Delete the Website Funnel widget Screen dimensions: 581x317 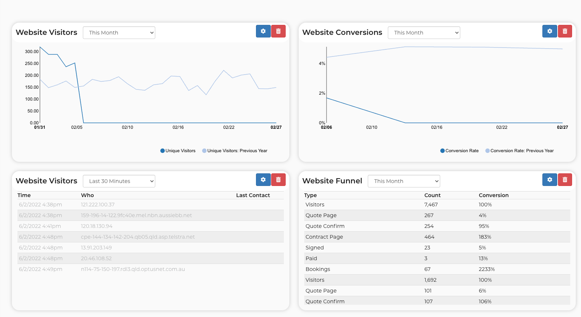click(565, 180)
